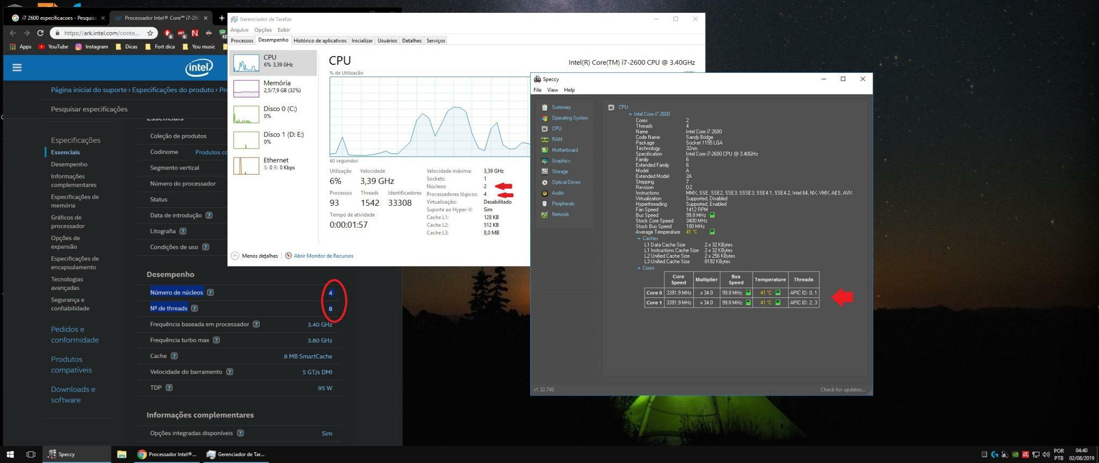Select Peripherals section in Speccy
Screen dimensions: 1099x463
(563, 204)
